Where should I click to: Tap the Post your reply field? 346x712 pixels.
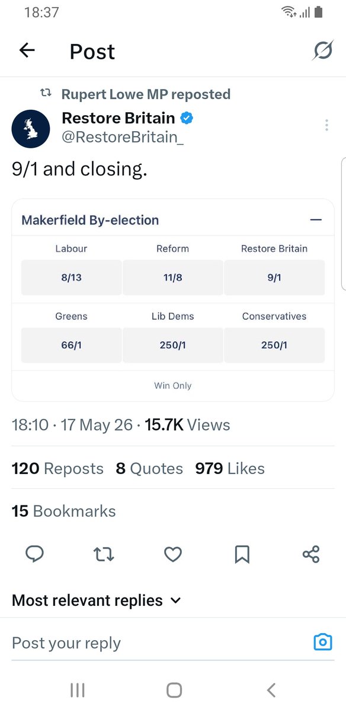tap(160, 643)
